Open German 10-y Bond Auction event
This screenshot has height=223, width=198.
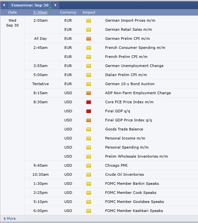click(130, 84)
